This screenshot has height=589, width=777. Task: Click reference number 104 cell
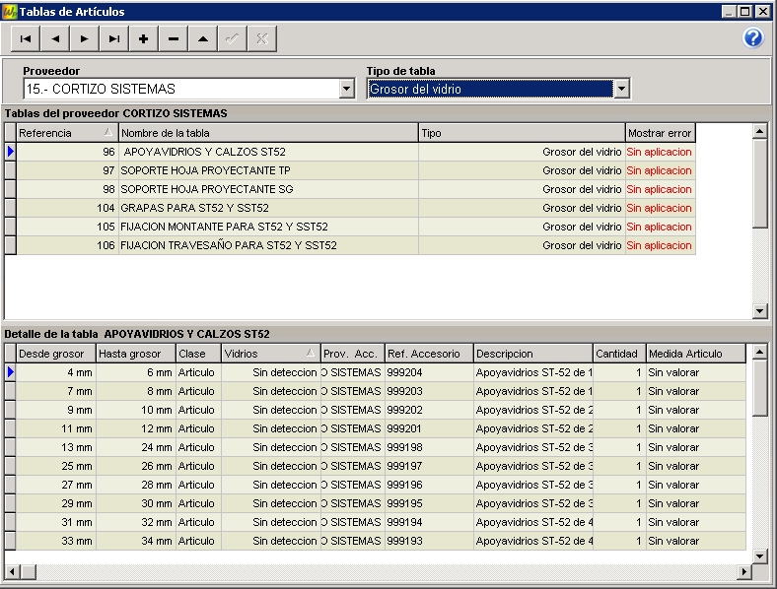point(67,208)
